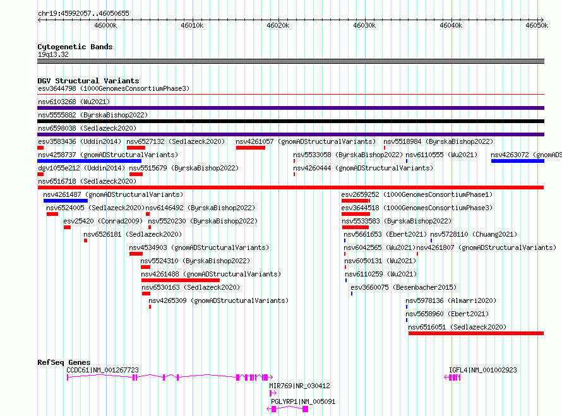Image resolution: width=562 pixels, height=416 pixels.
Task: Click nsv5978136 (Almarri2020) label
Action: tap(451, 300)
